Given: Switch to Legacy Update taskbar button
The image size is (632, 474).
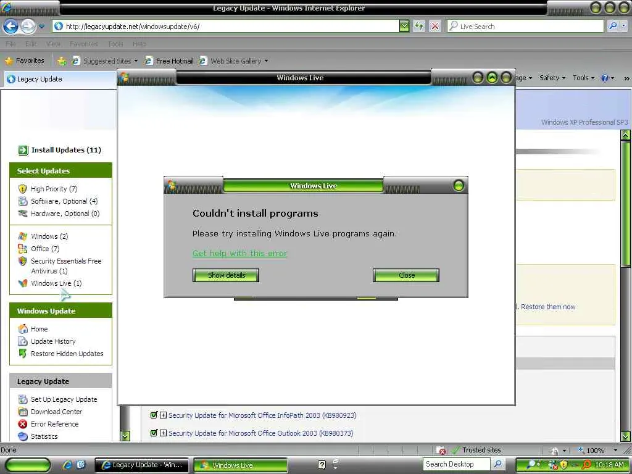Looking at the screenshot, I should click(142, 465).
